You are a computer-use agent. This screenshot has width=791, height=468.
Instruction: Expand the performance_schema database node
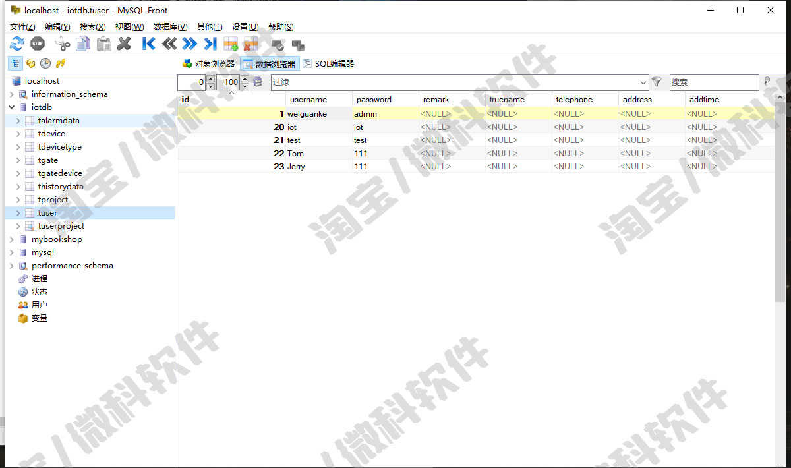point(12,266)
